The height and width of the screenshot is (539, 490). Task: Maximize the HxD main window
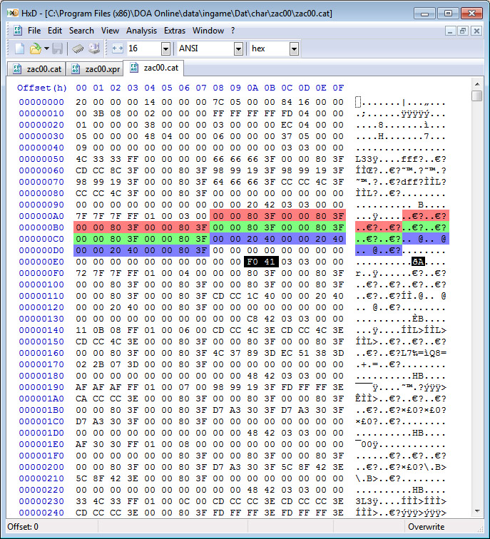point(448,14)
